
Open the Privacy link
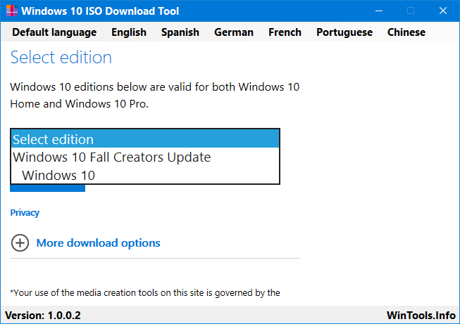coord(25,213)
